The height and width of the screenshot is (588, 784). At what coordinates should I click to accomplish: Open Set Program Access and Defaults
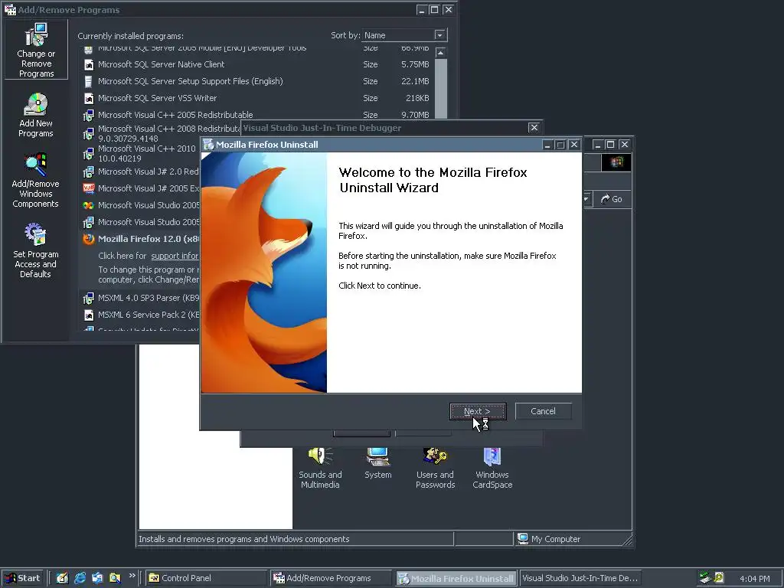point(36,250)
